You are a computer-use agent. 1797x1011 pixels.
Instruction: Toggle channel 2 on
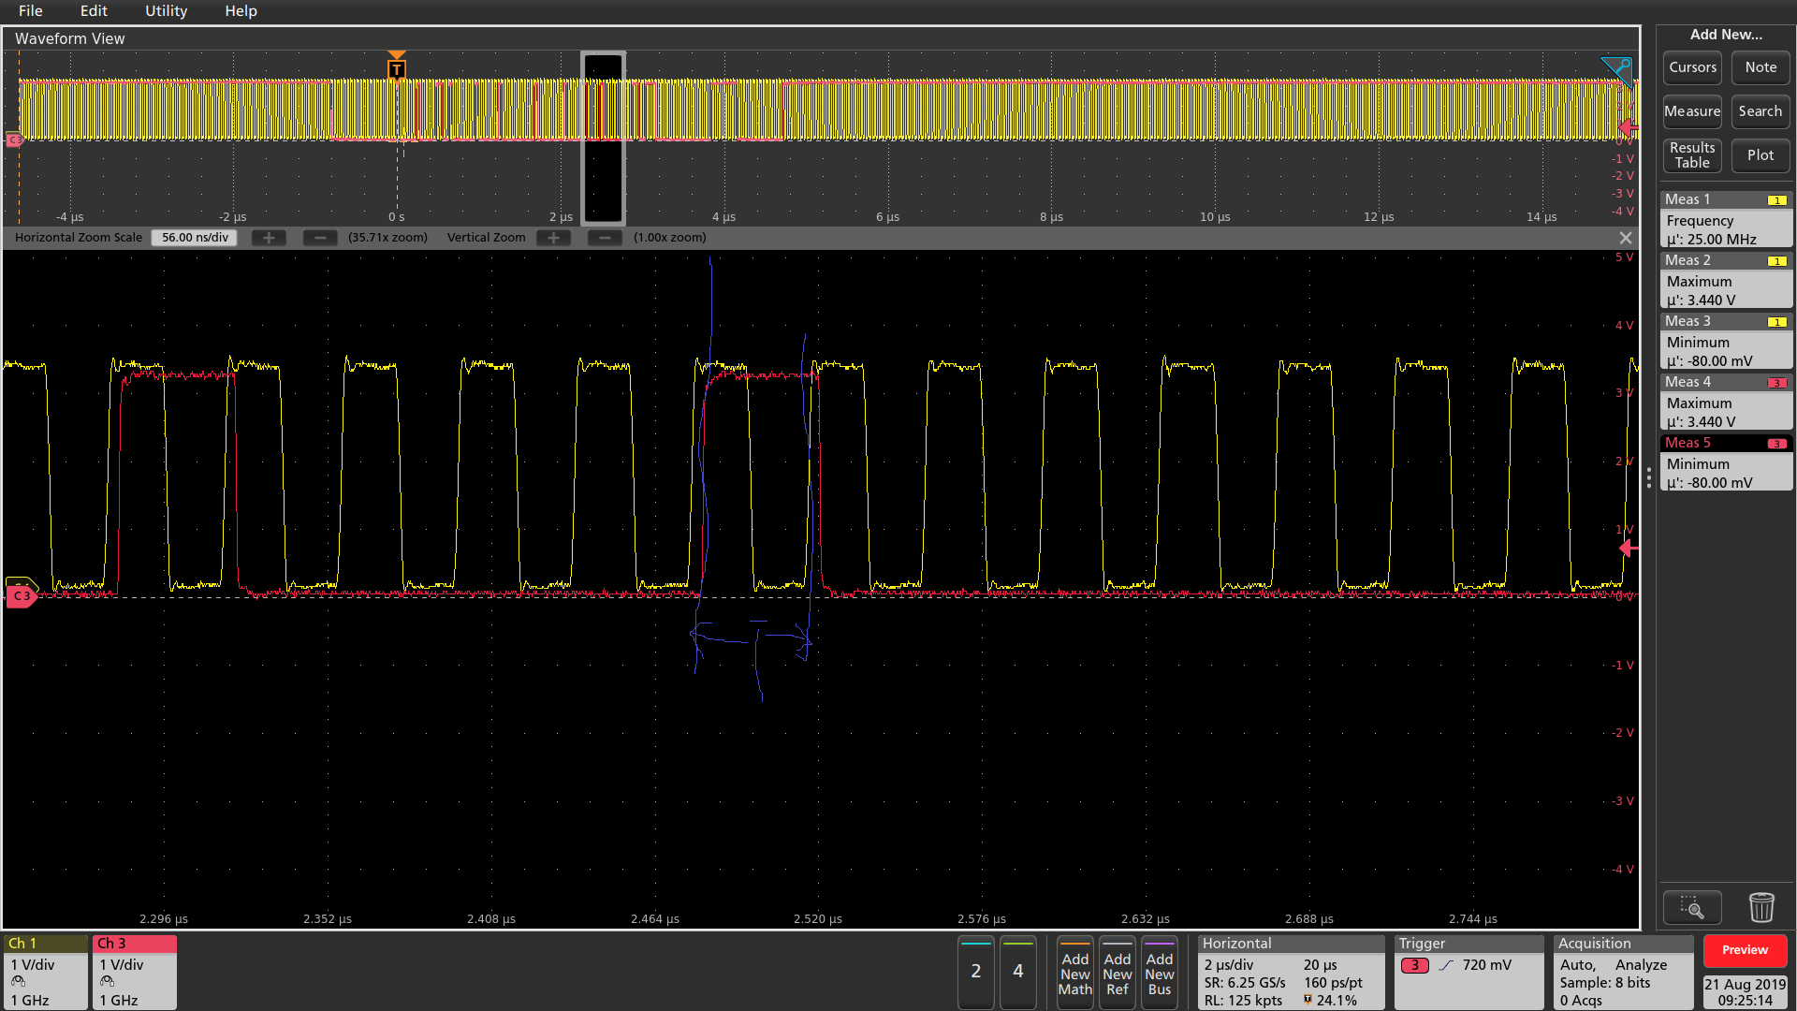[x=975, y=972]
